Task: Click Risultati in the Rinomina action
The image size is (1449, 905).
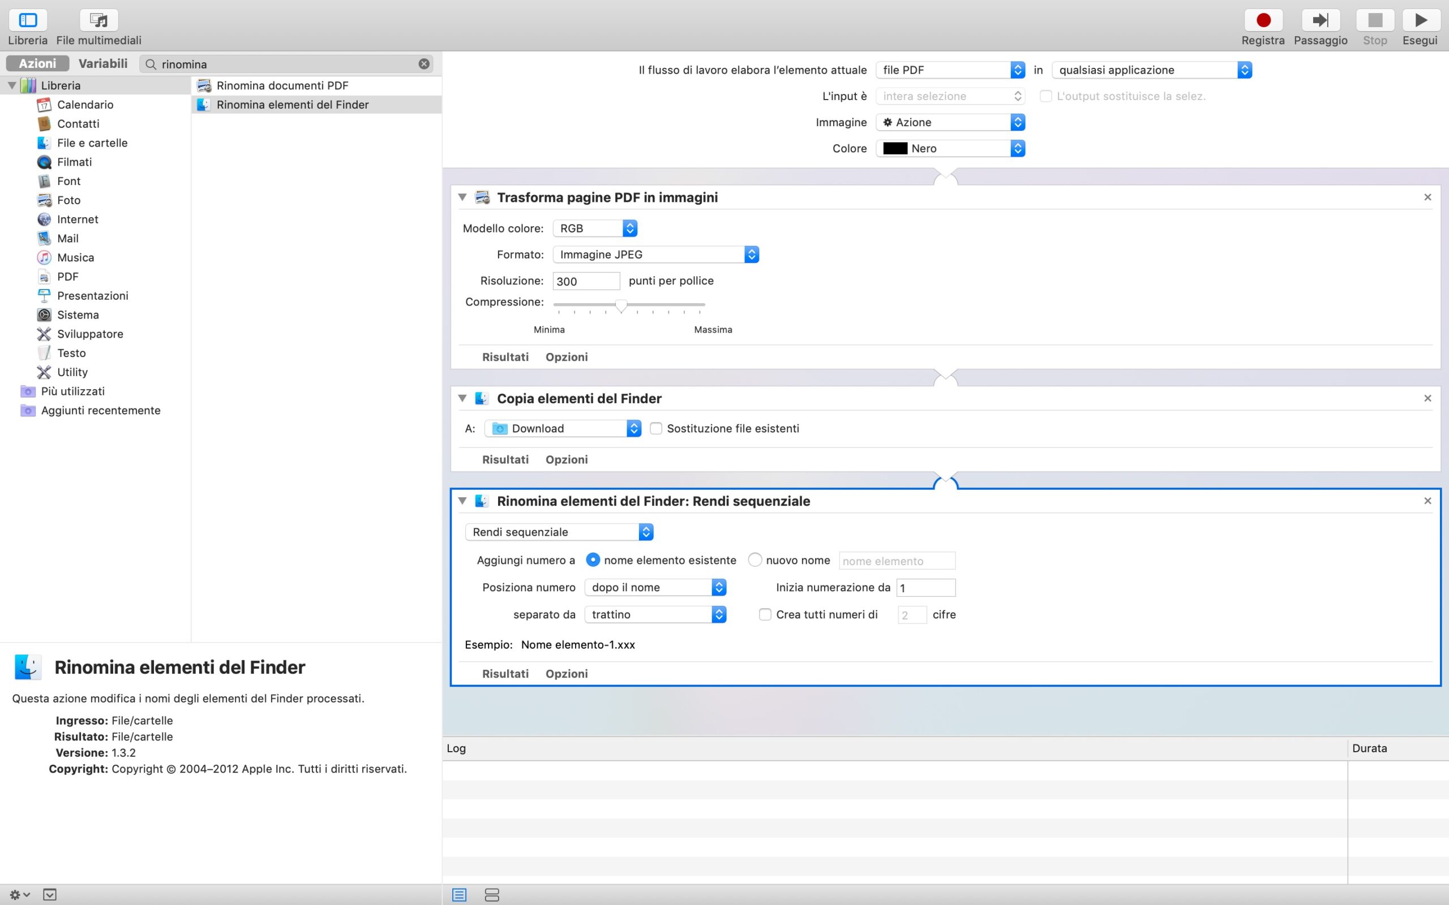Action: click(x=505, y=674)
